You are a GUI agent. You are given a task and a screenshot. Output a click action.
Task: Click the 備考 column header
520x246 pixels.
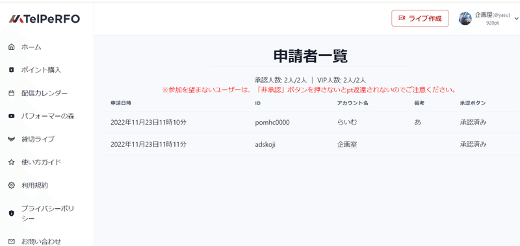pos(419,103)
